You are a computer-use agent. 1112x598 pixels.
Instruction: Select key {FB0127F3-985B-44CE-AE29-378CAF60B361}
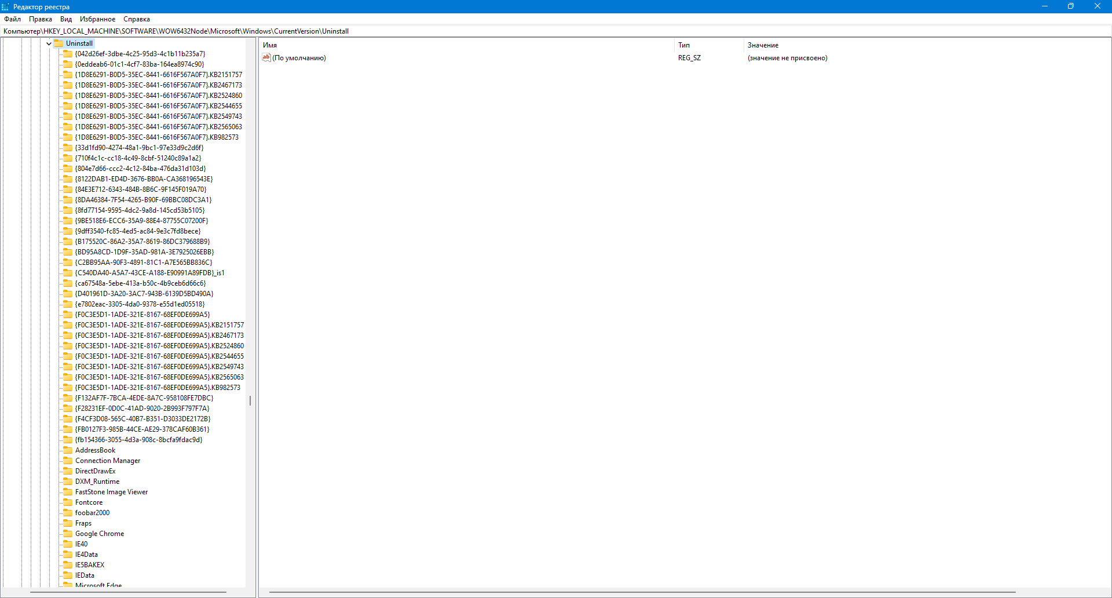[142, 429]
